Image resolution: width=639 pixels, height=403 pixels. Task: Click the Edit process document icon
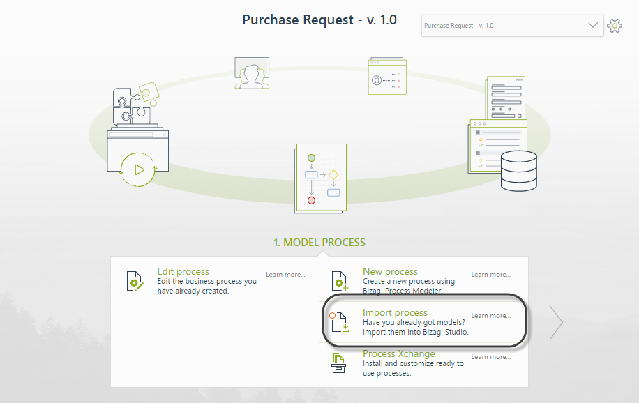click(135, 281)
